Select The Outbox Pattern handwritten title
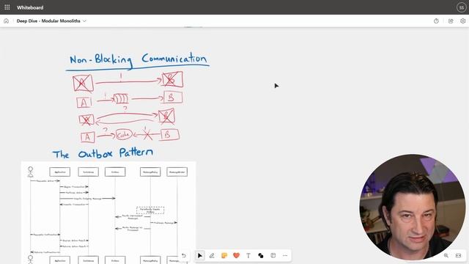Image resolution: width=469 pixels, height=264 pixels. click(x=103, y=153)
